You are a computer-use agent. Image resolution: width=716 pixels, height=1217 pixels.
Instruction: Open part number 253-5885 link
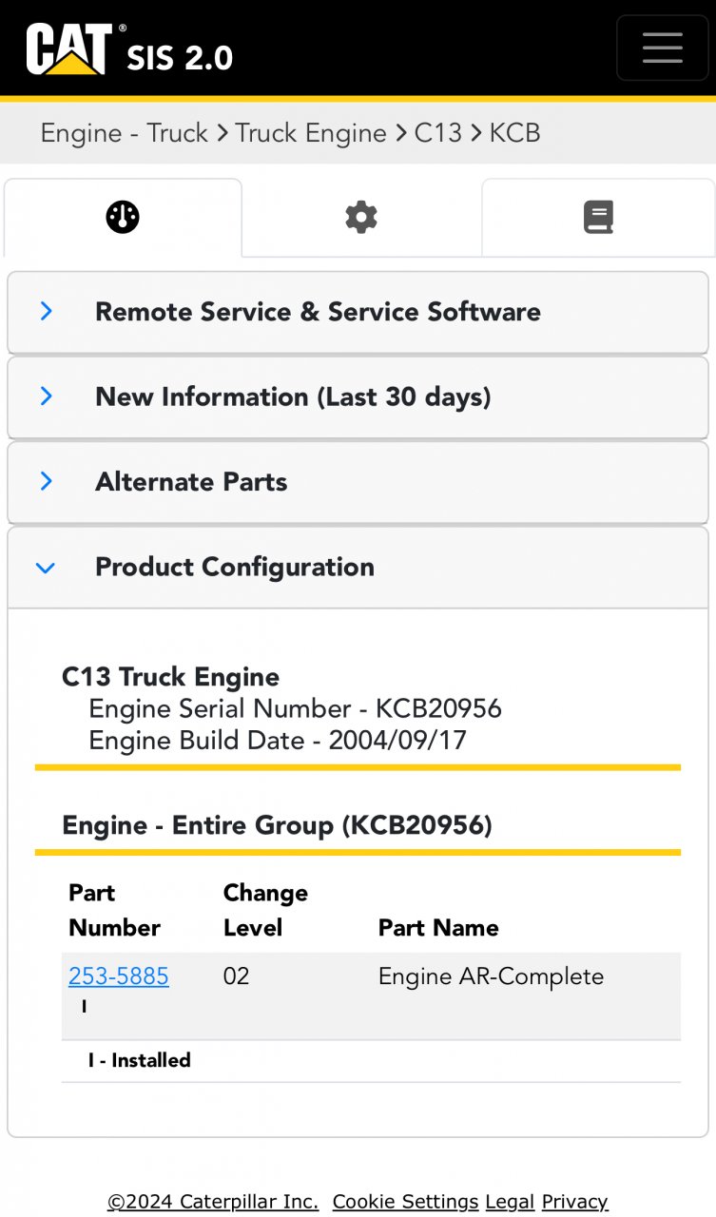[x=119, y=976]
